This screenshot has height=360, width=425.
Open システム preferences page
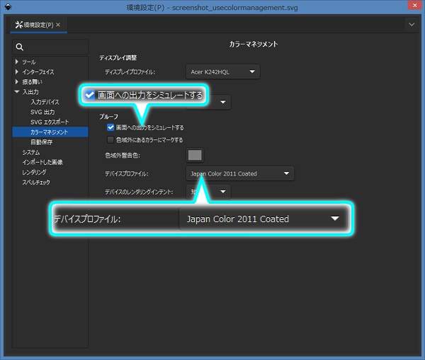click(31, 152)
